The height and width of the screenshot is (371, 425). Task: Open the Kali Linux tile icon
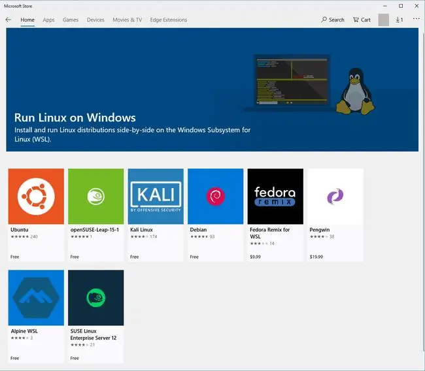[156, 197]
